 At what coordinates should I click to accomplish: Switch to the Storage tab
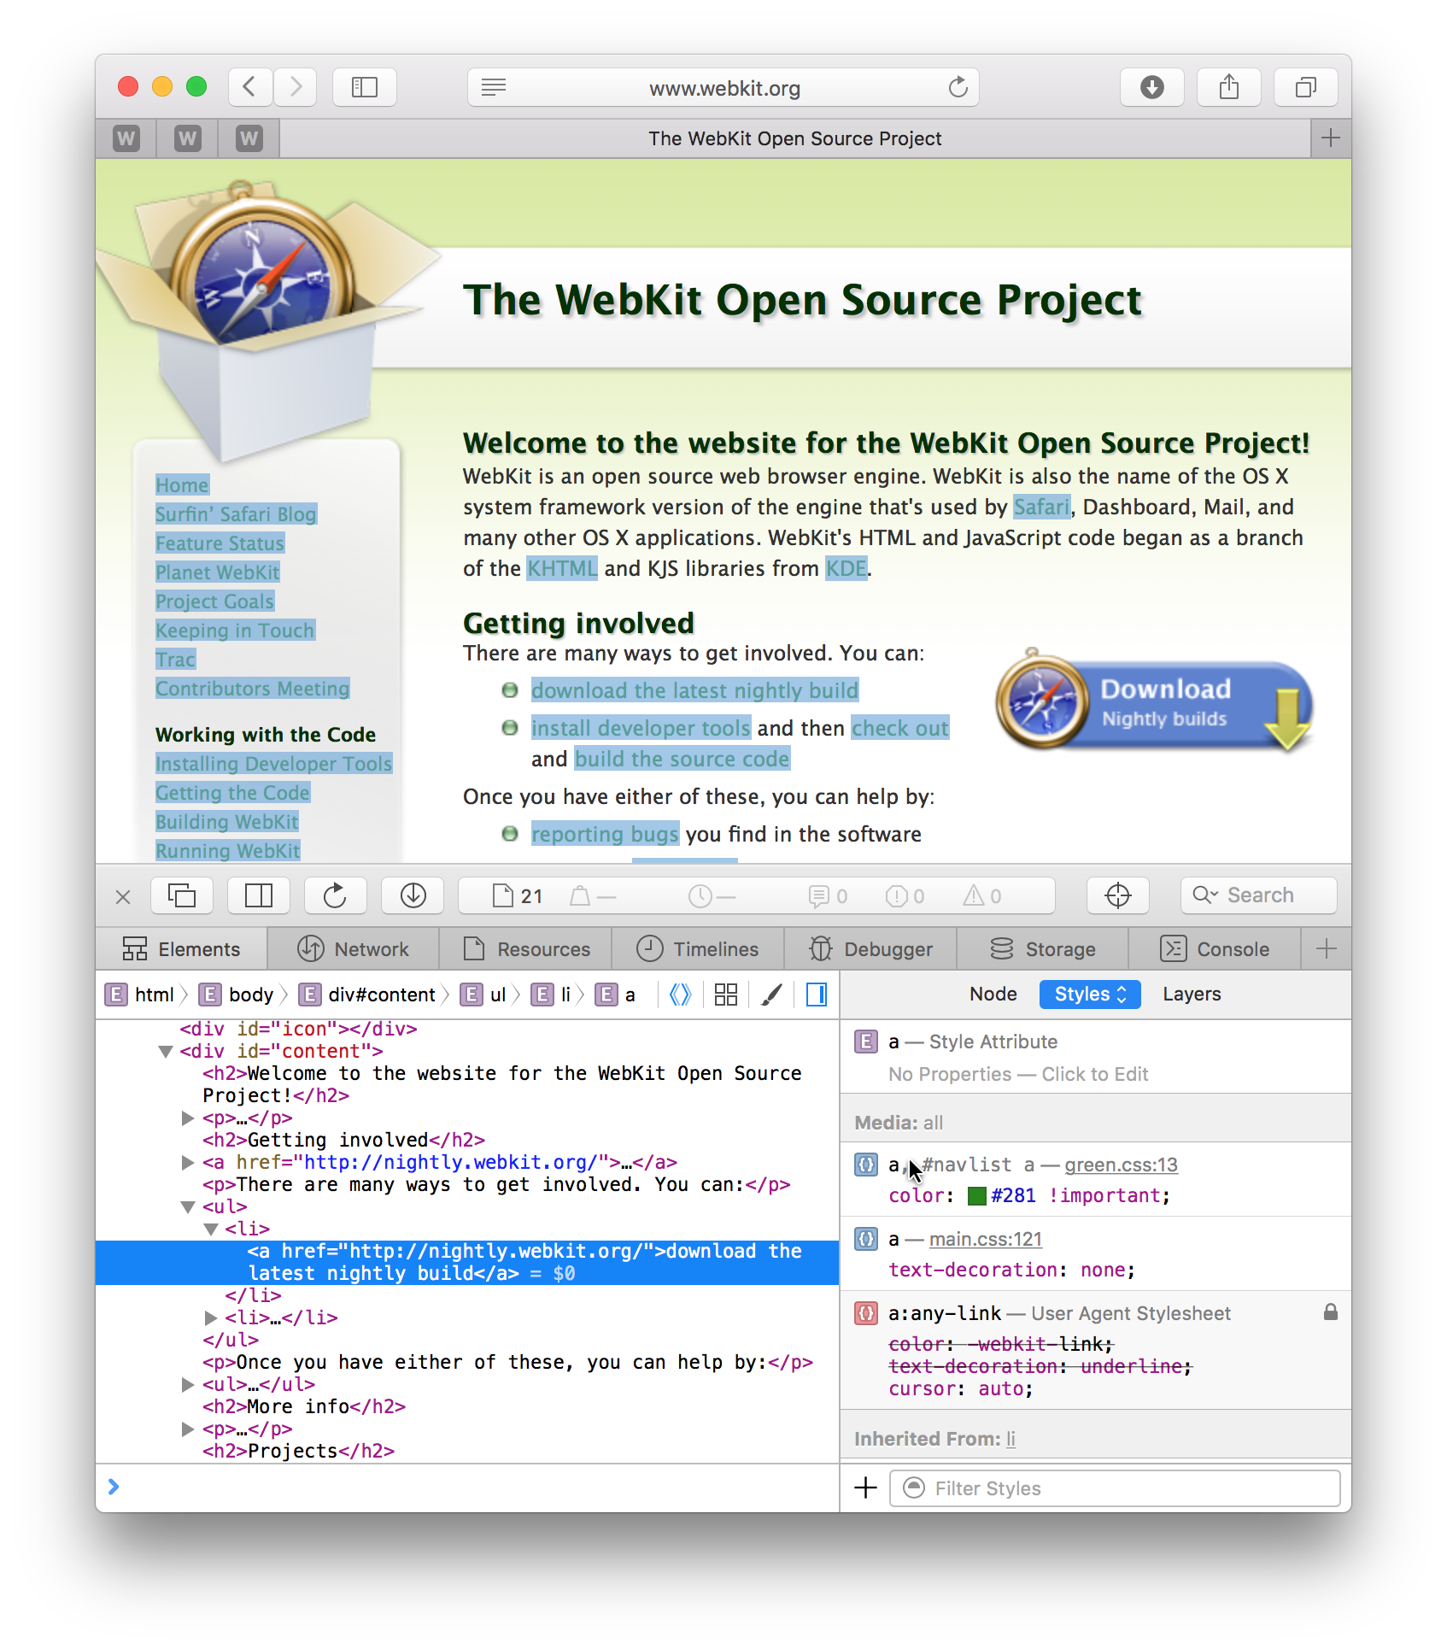1042,948
